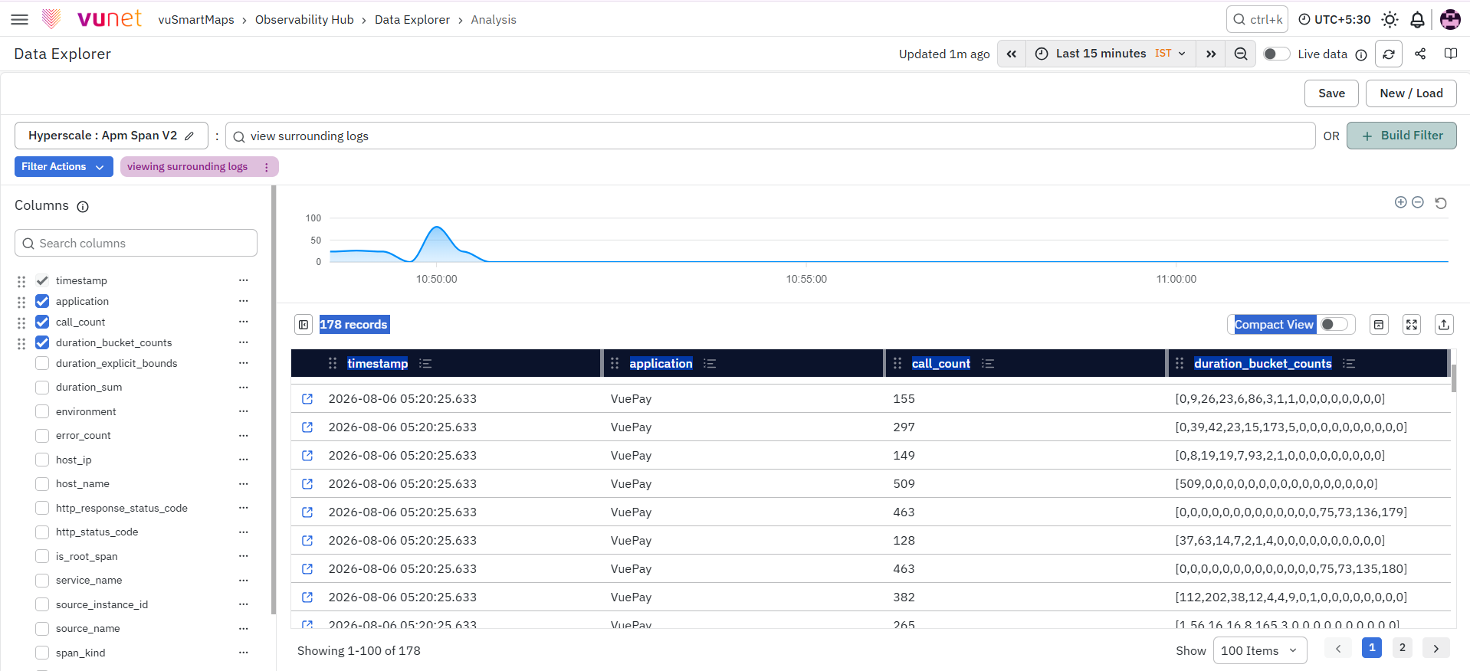Open the 100 Items page size dropdown
The image size is (1470, 671).
coord(1259,650)
